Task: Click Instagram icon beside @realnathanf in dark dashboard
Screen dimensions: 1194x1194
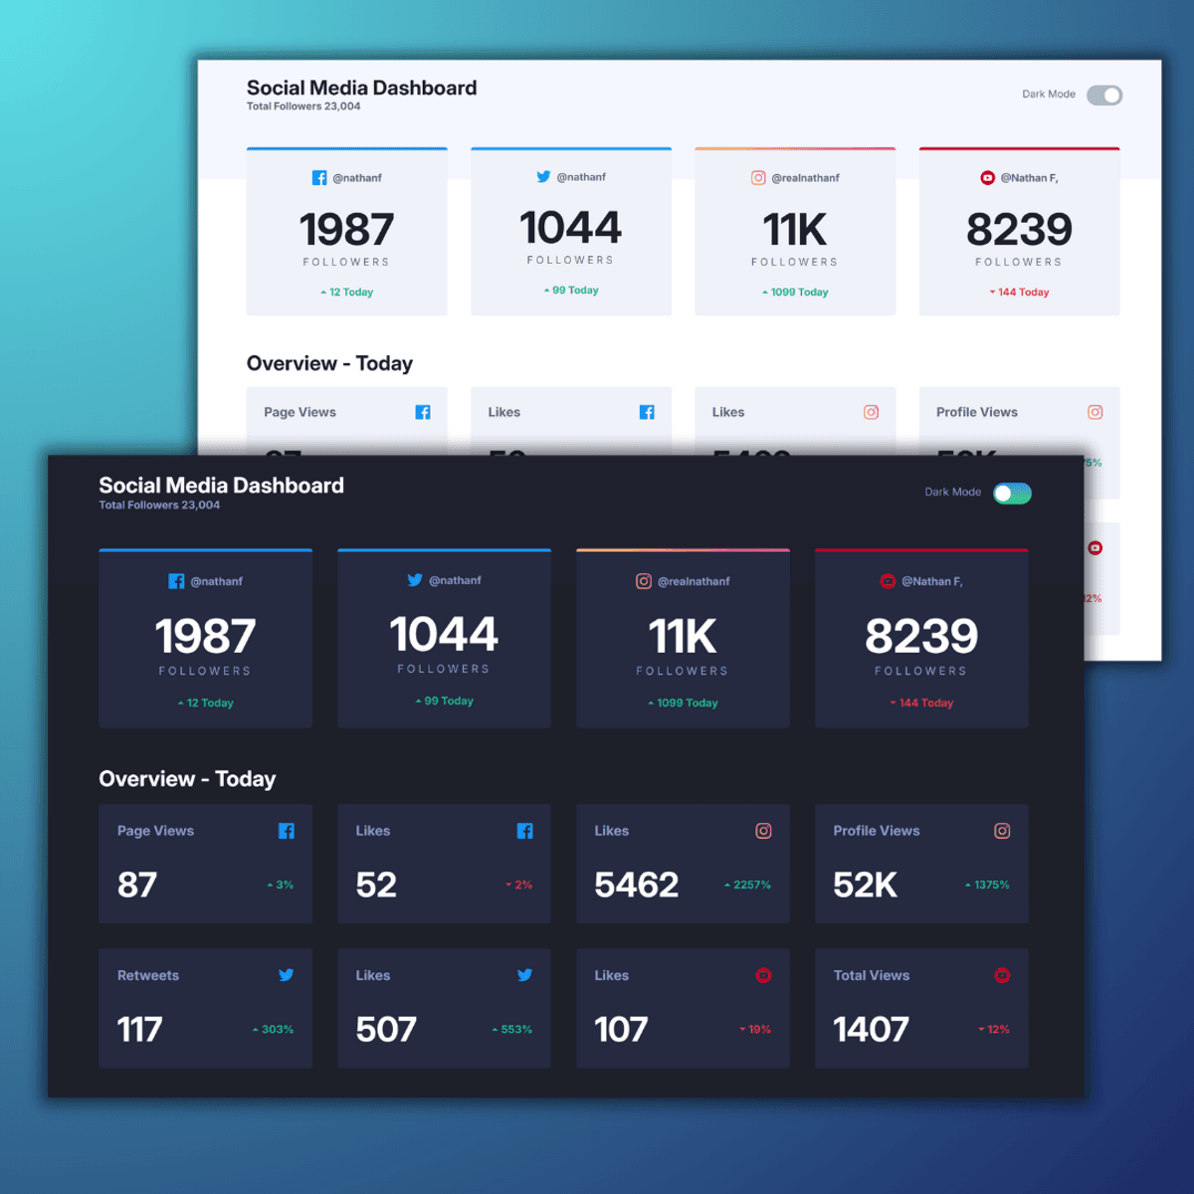Action: (x=644, y=581)
